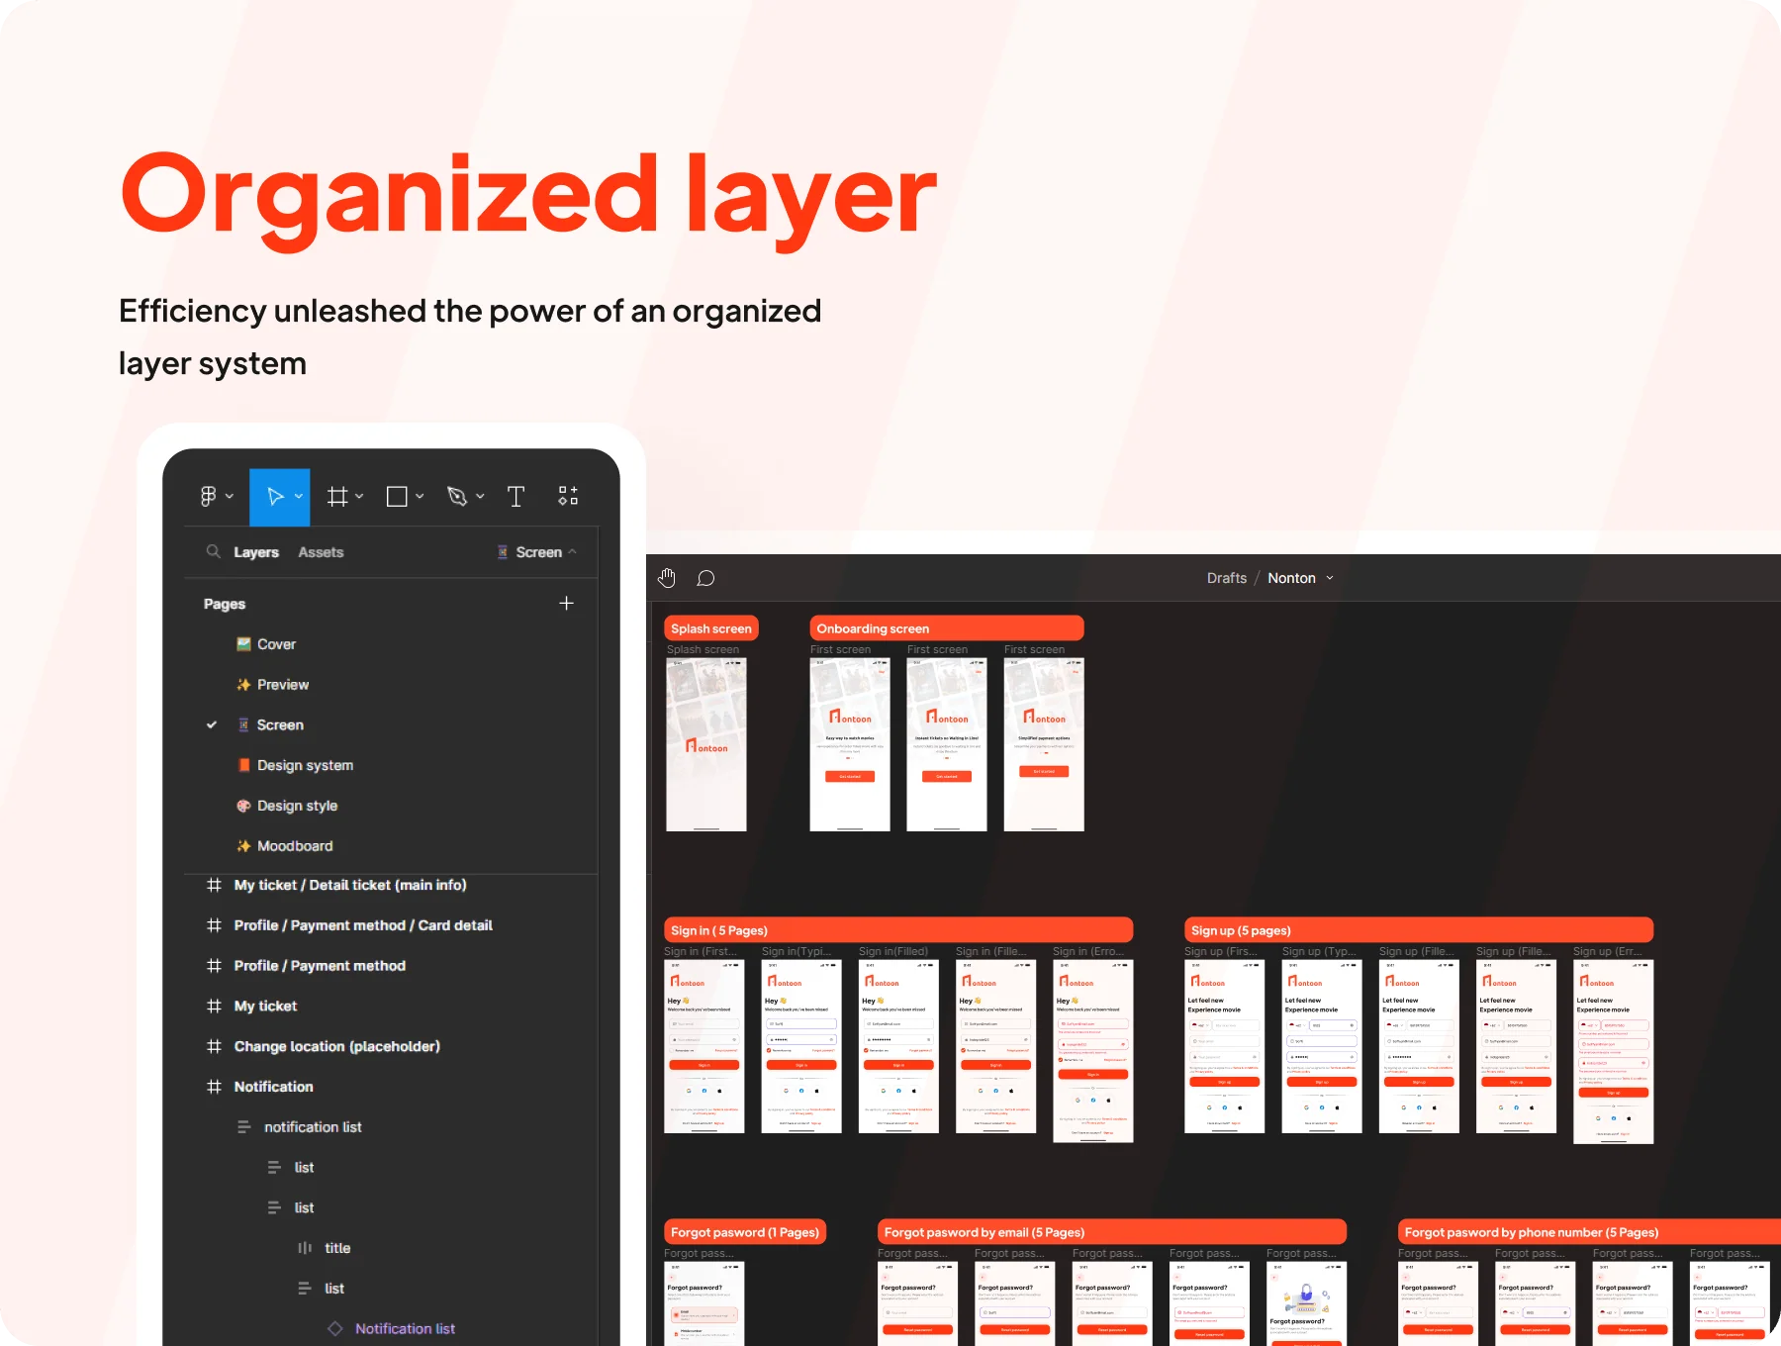Viewport: 1781px width, 1346px height.
Task: Click the search icon beside Layers
Action: 213,551
